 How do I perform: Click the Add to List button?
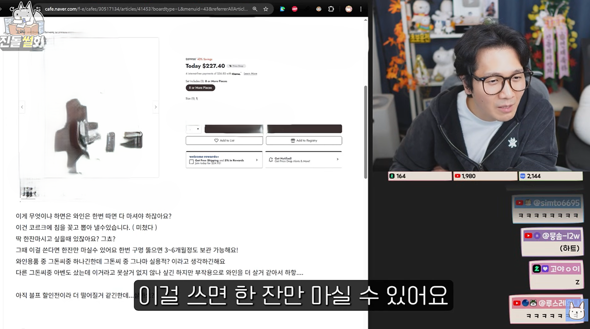[224, 141]
